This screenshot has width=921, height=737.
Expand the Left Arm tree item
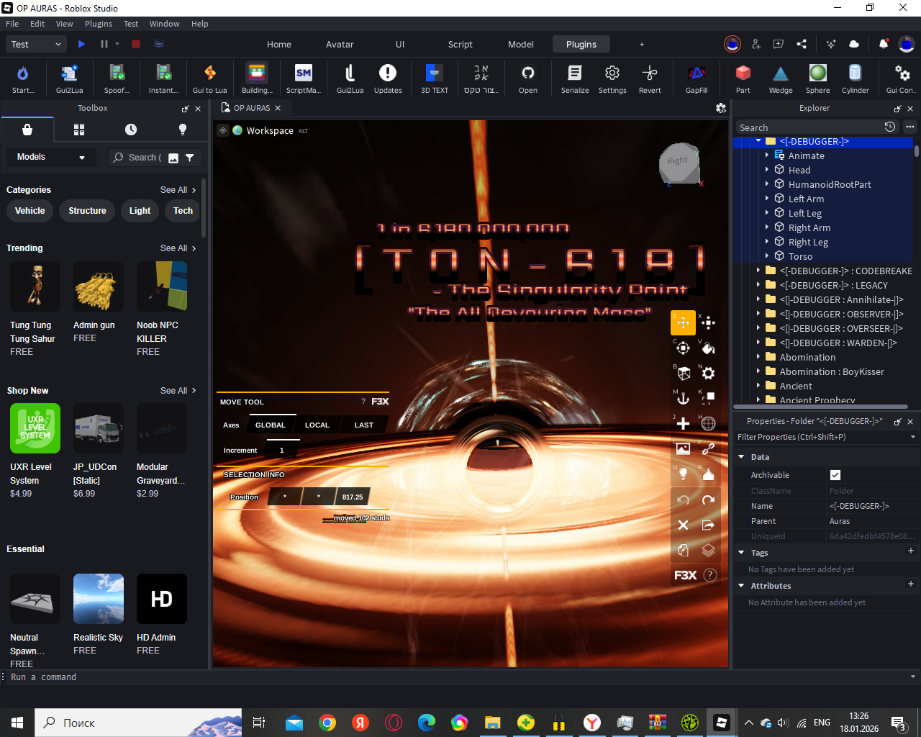767,199
